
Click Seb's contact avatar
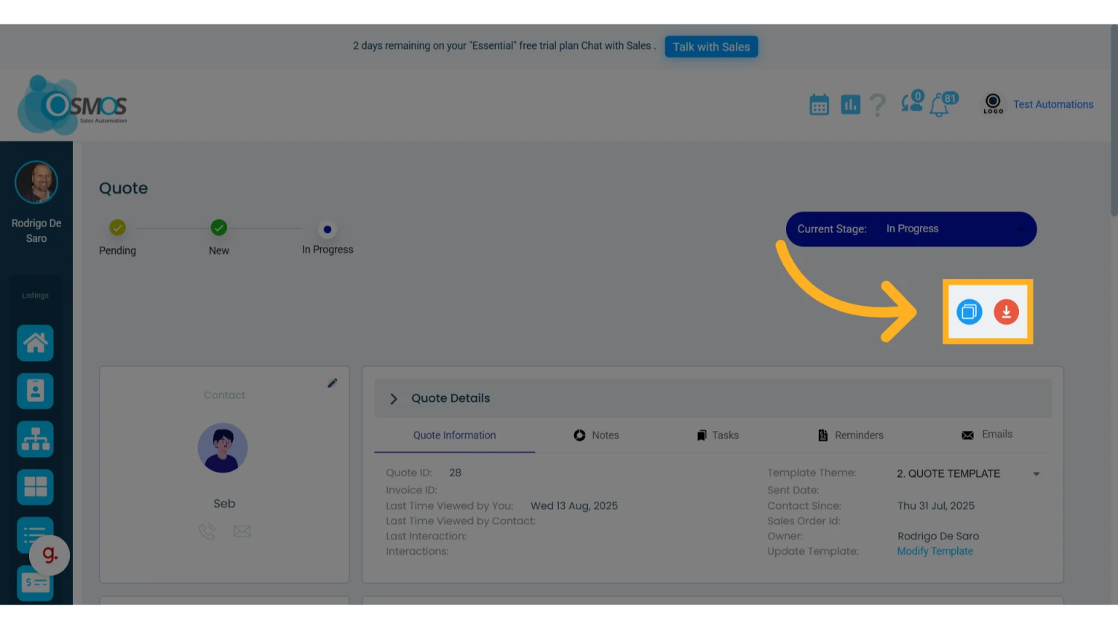(223, 448)
